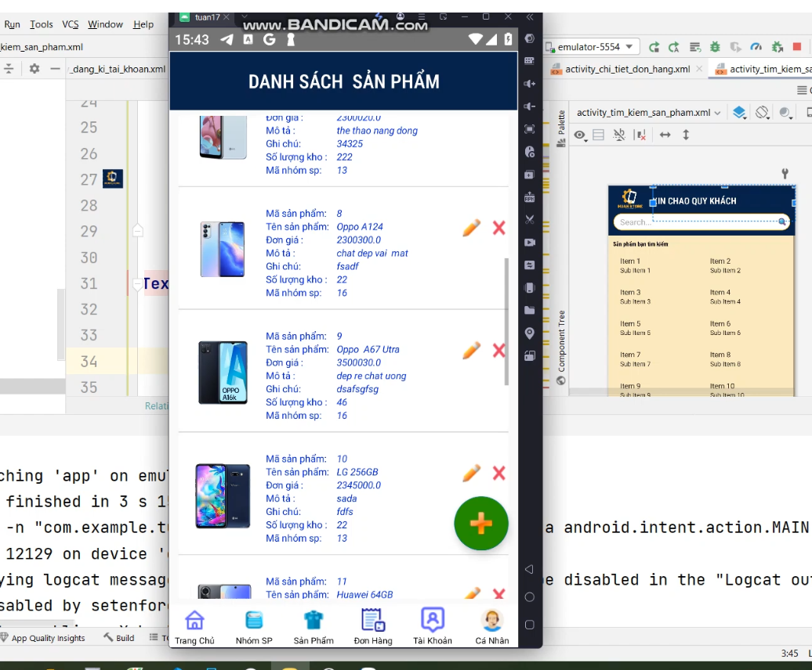Image resolution: width=812 pixels, height=670 pixels.
Task: Select the Oppo A67 Utra product thumbnail
Action: coord(223,373)
